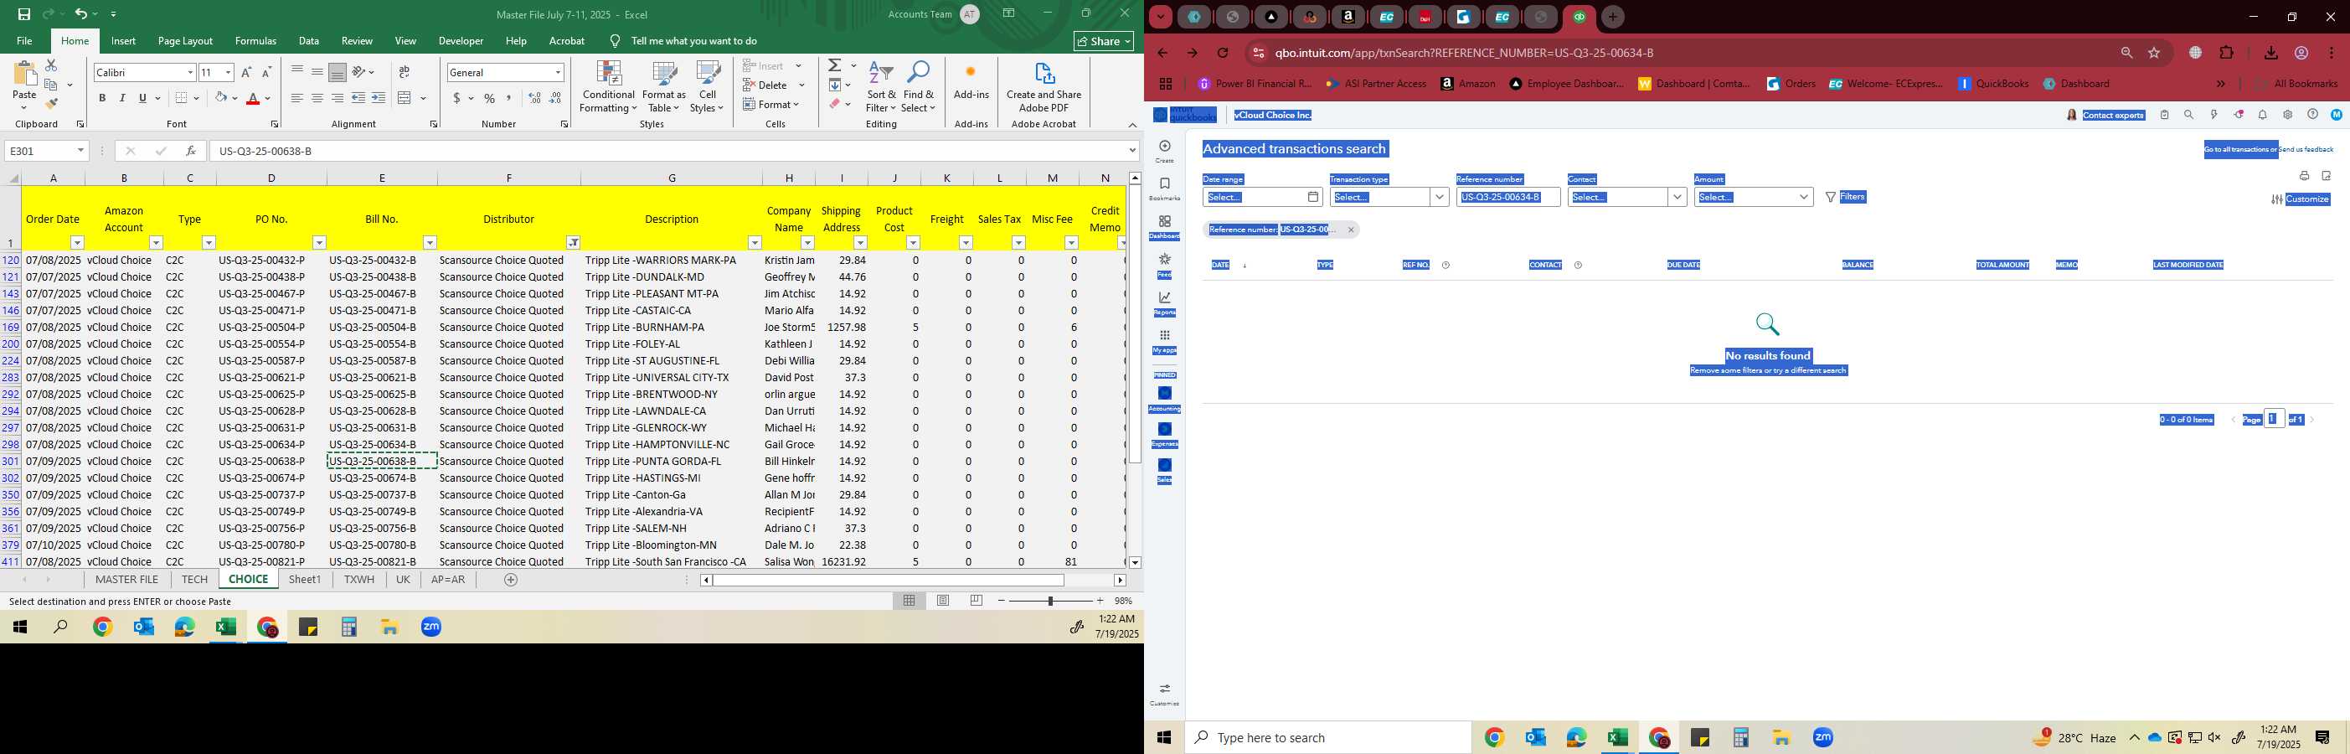2350x754 pixels.
Task: Click Create and Share Adobe PDF
Action: coord(1044,88)
